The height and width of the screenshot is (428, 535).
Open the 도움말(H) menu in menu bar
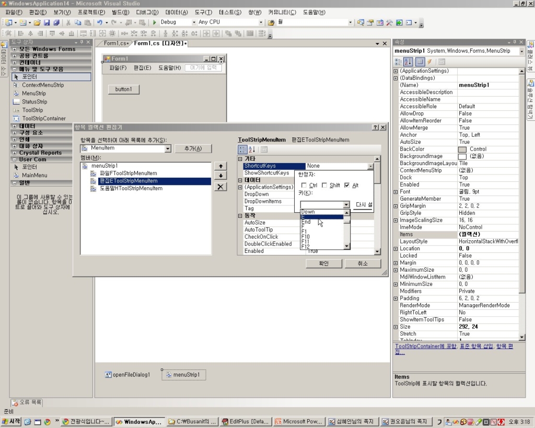[x=314, y=13]
